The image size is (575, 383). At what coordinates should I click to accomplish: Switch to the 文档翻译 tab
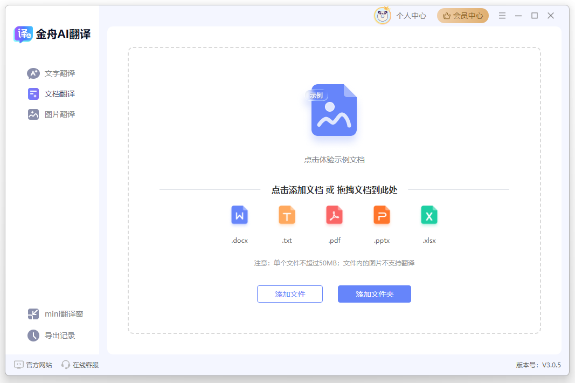(33, 93)
